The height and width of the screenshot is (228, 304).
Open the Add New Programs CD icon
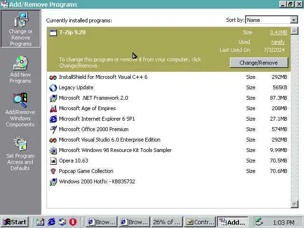[x=21, y=63]
